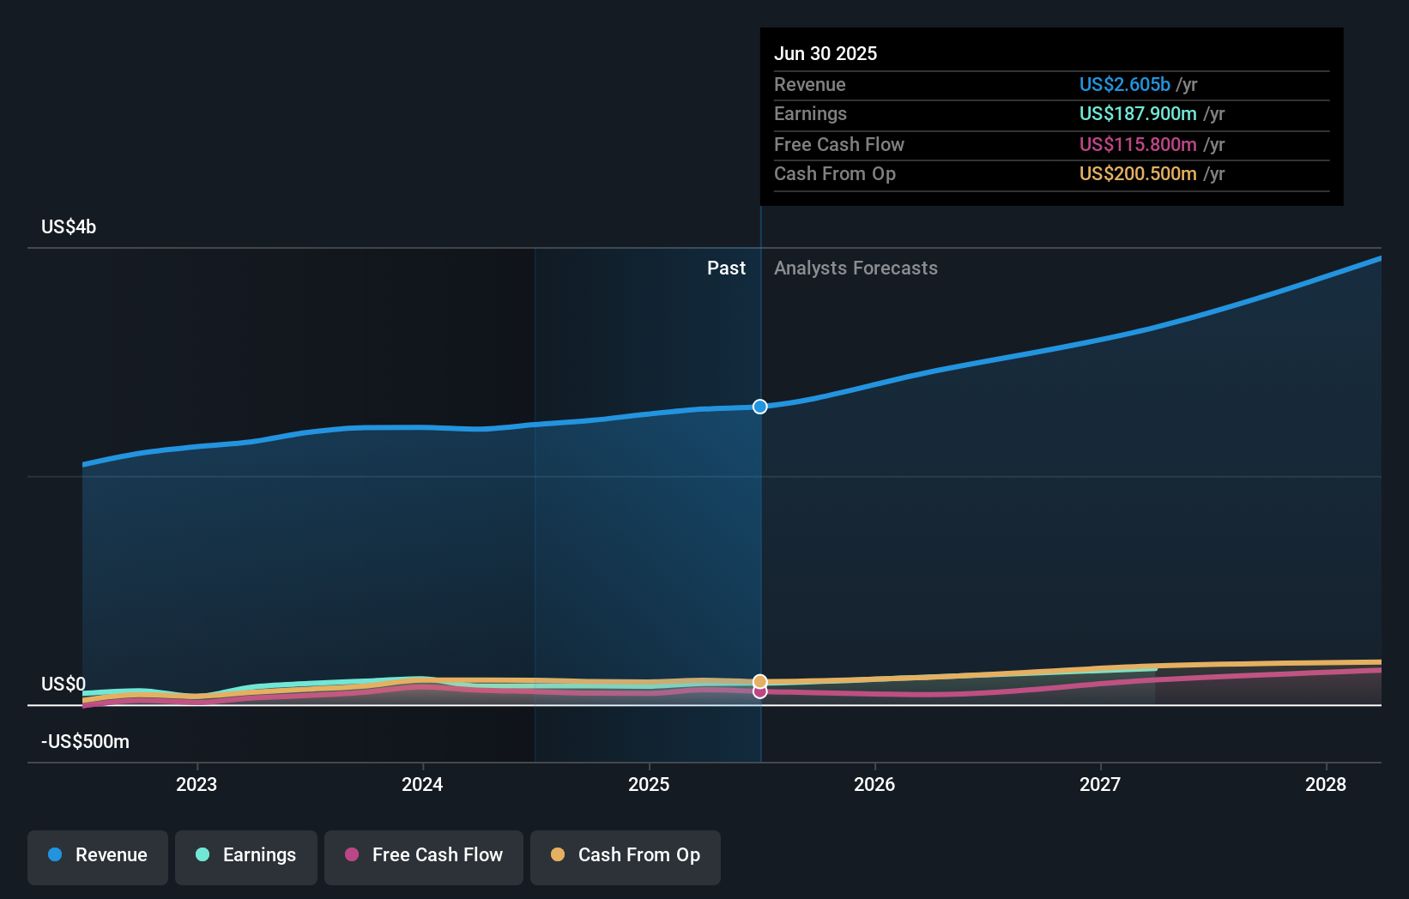This screenshot has height=899, width=1409.
Task: Click the Free Cash Flow label in tooltip
Action: tap(839, 144)
